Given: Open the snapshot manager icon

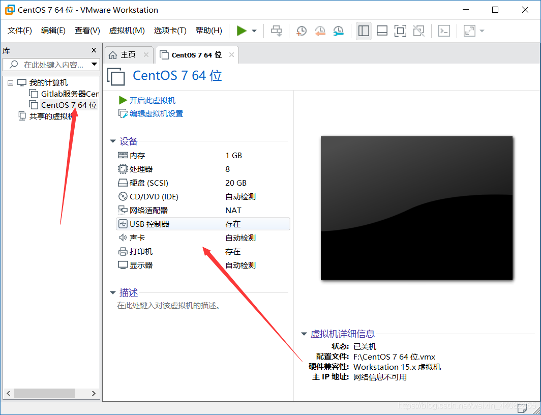Looking at the screenshot, I should pyautogui.click(x=339, y=31).
